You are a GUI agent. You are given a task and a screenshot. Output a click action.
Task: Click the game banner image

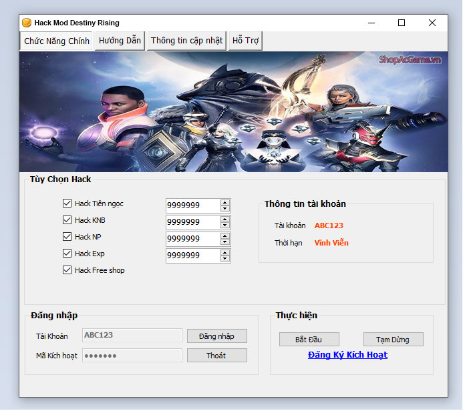(x=234, y=111)
